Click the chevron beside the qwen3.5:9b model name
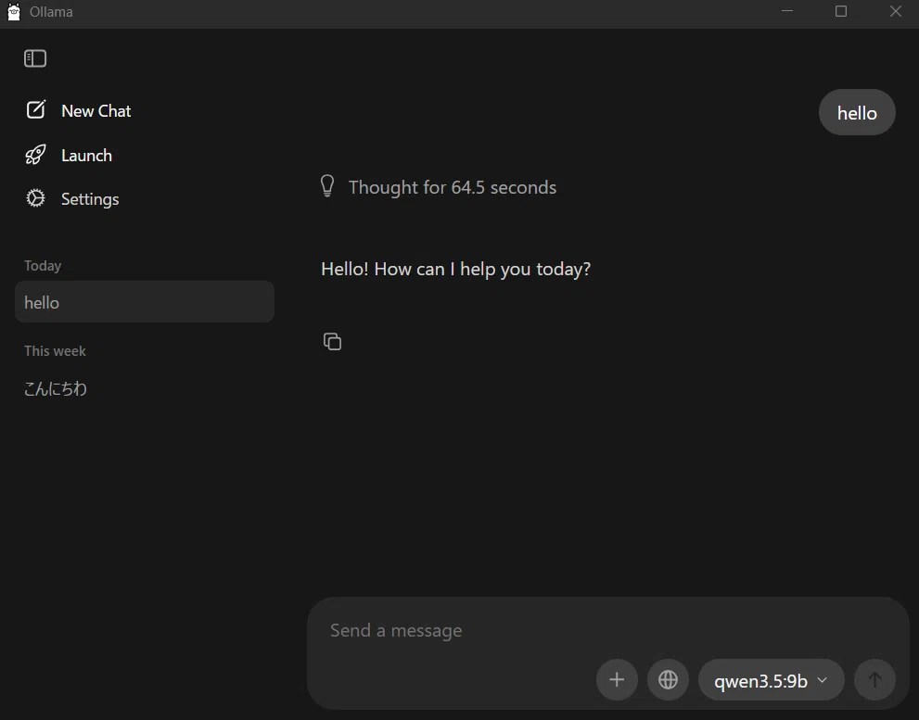This screenshot has height=720, width=919. [x=823, y=680]
